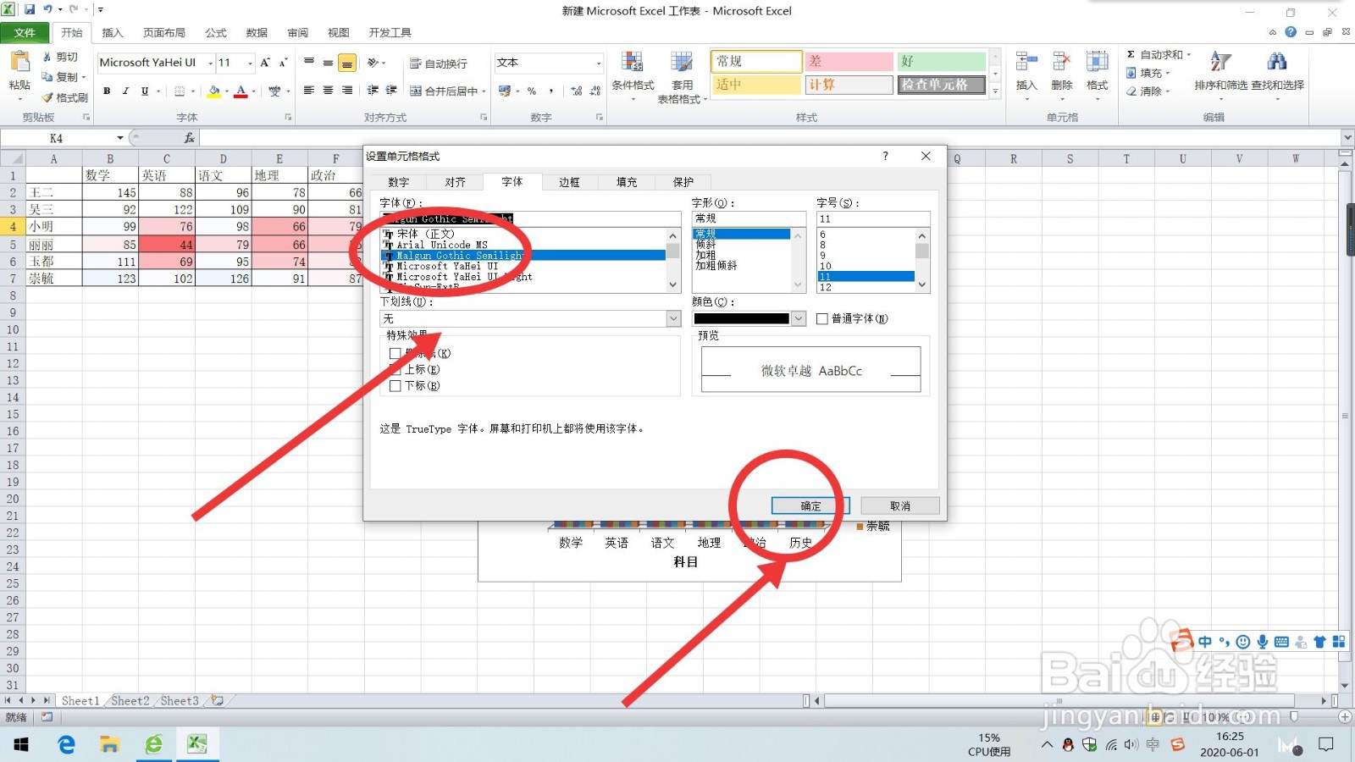Apply the Check Cell (检查单元格) style
Screen dimensions: 1355x762
pyautogui.click(x=941, y=85)
